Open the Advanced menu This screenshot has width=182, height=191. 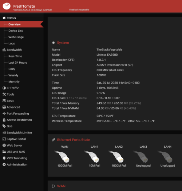coord(13,107)
